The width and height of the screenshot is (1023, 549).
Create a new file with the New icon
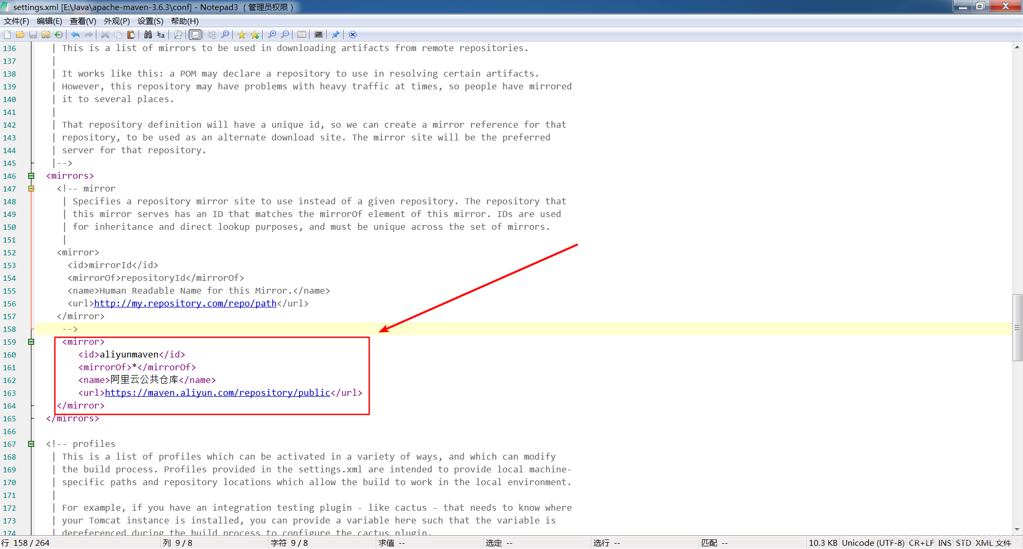7,35
